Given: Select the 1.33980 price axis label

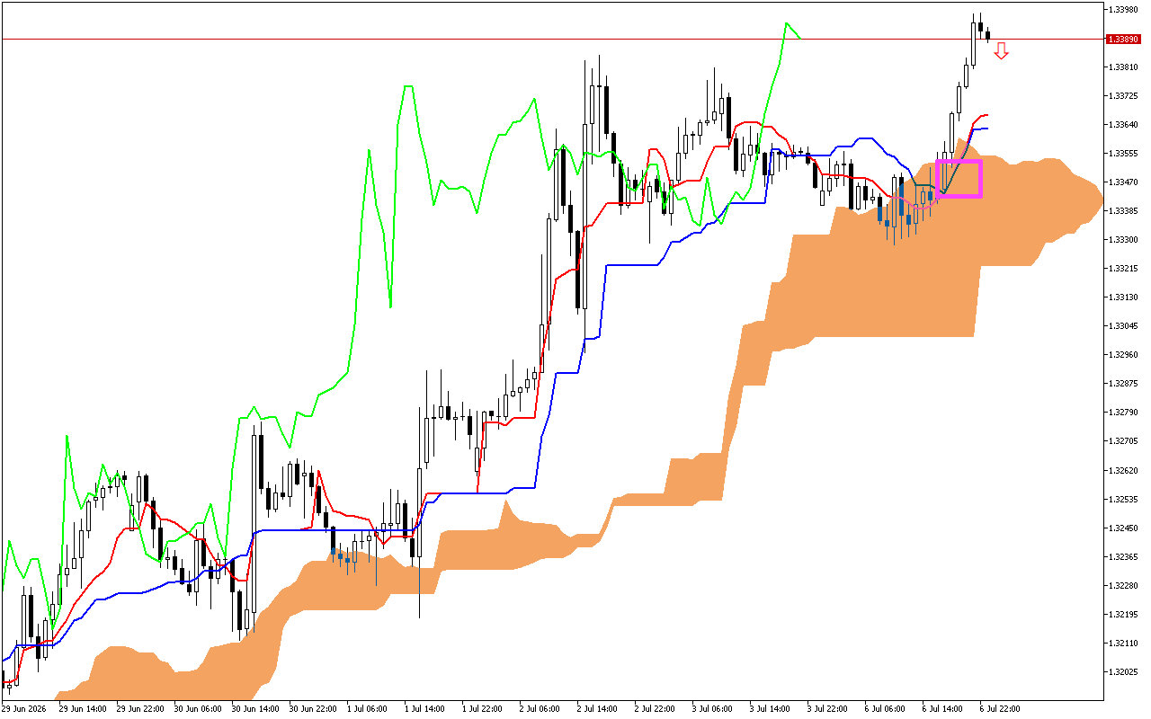Looking at the screenshot, I should click(1124, 10).
